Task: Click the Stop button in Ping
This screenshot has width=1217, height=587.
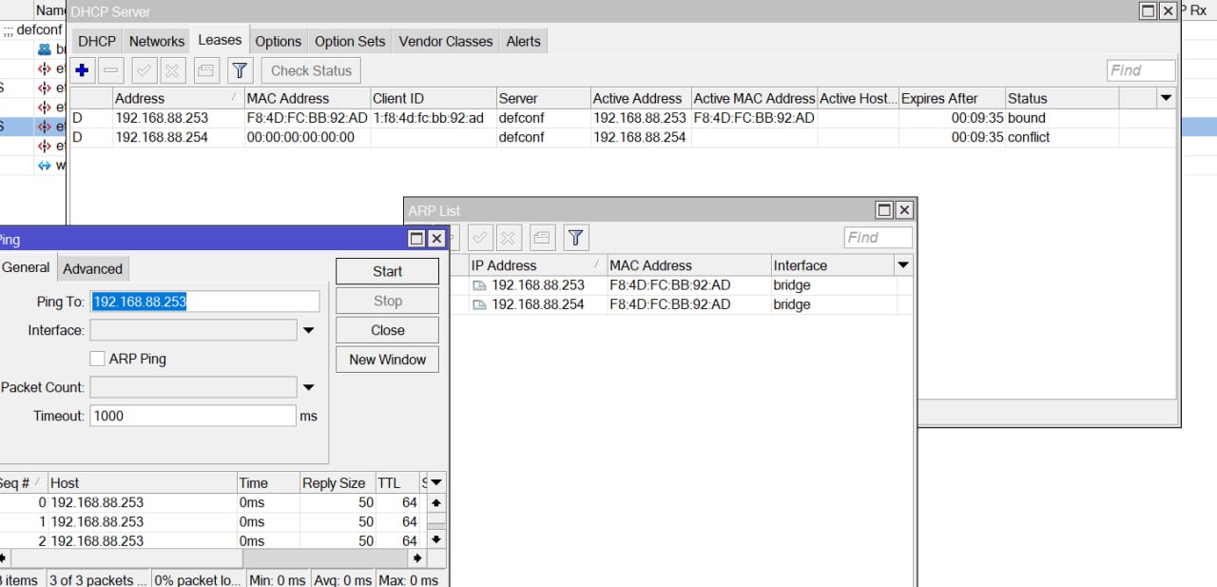Action: [x=387, y=301]
